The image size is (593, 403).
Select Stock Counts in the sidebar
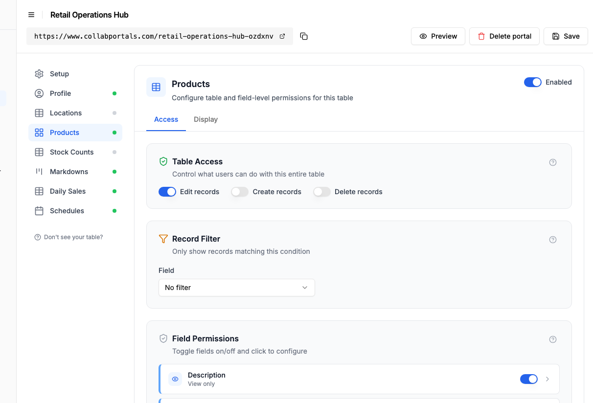[75, 152]
